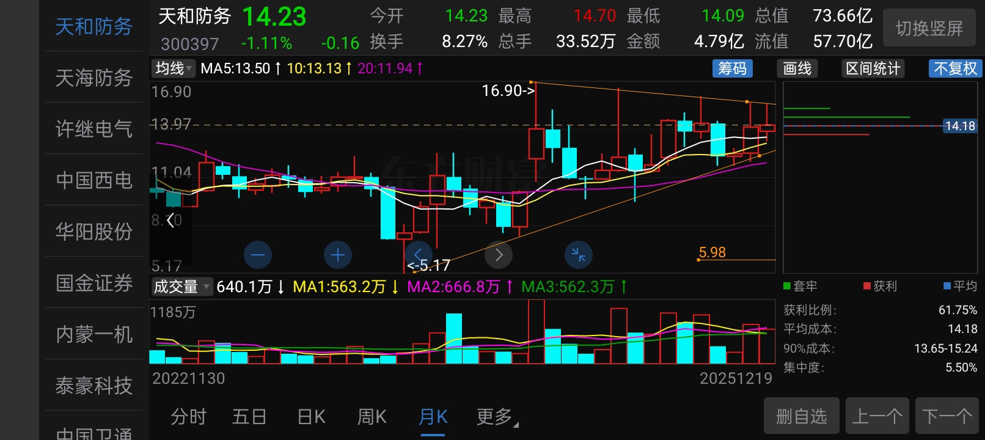Tap the 换手 8.27% turnover value
985x440 pixels.
[464, 42]
